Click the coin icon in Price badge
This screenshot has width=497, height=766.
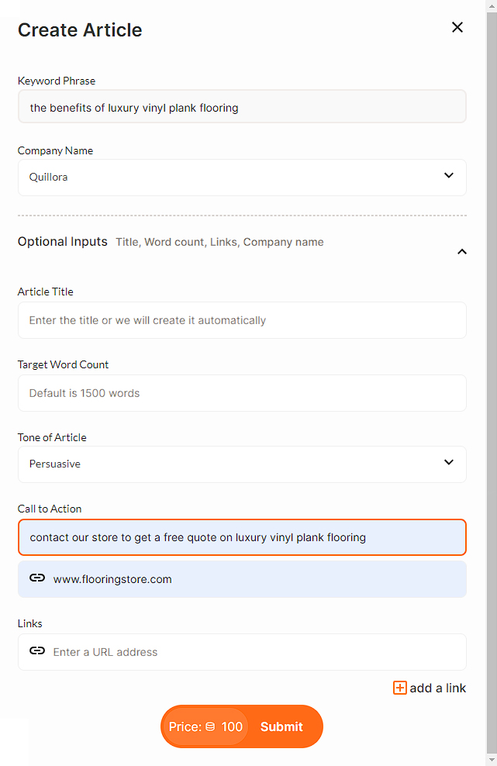point(210,726)
